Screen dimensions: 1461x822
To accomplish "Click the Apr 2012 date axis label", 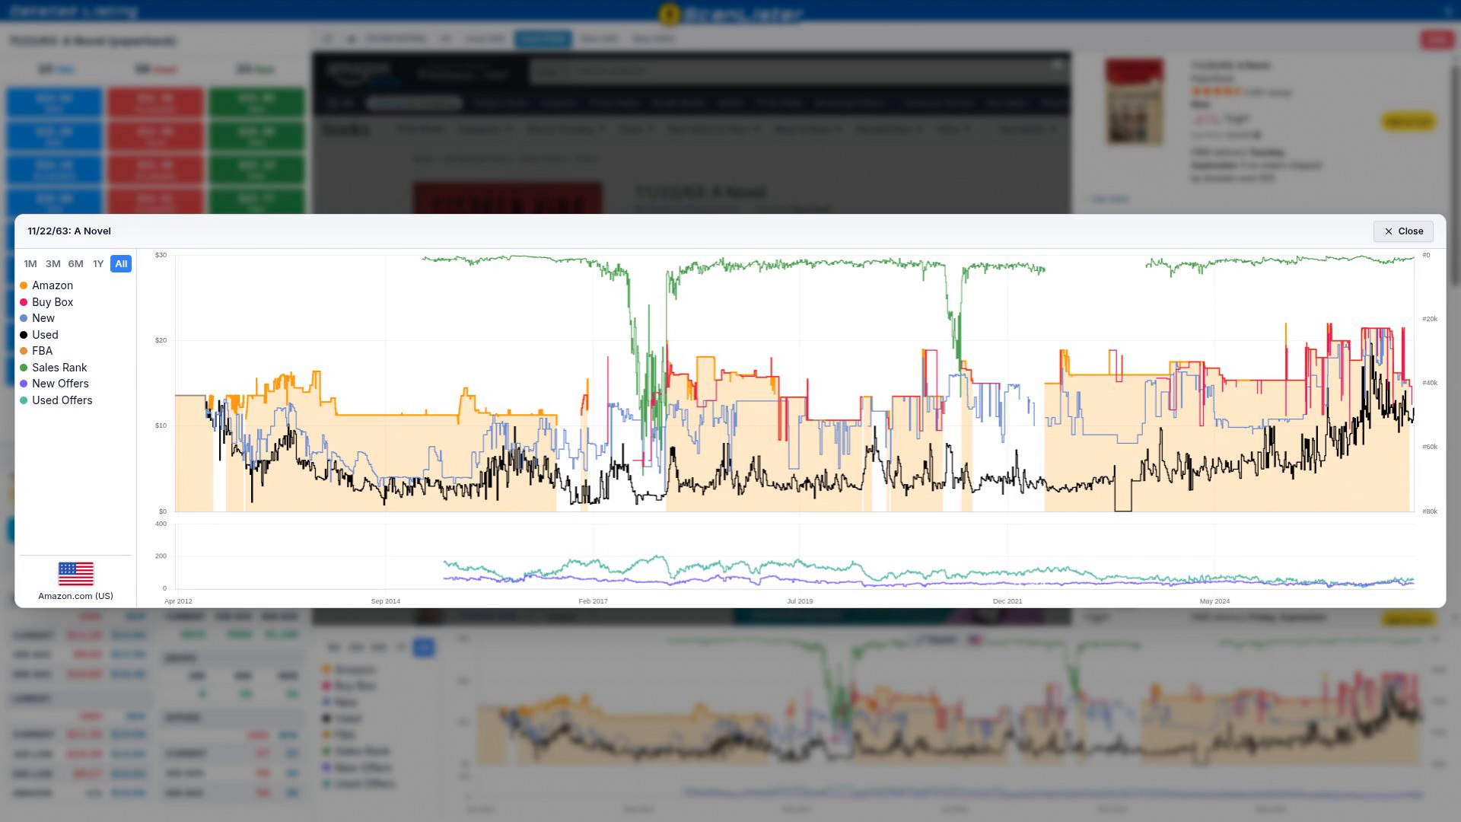I will coord(178,601).
